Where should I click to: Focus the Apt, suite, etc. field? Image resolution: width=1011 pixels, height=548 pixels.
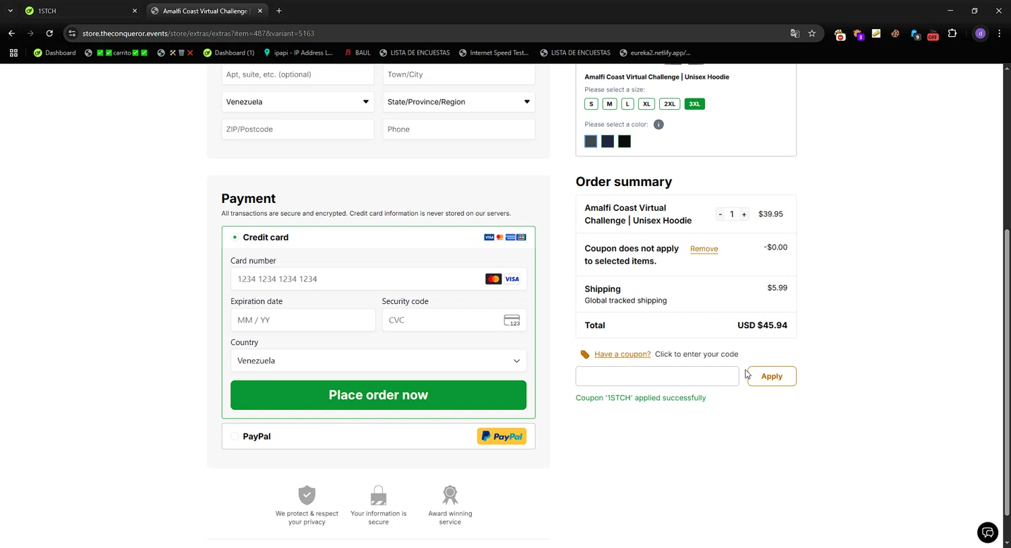coord(297,74)
